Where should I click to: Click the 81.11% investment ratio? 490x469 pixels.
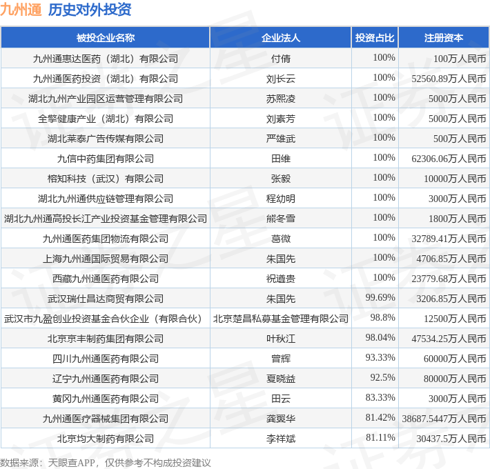380,437
